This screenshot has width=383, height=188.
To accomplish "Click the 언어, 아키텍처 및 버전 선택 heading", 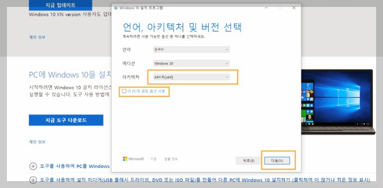I will coord(182,27).
